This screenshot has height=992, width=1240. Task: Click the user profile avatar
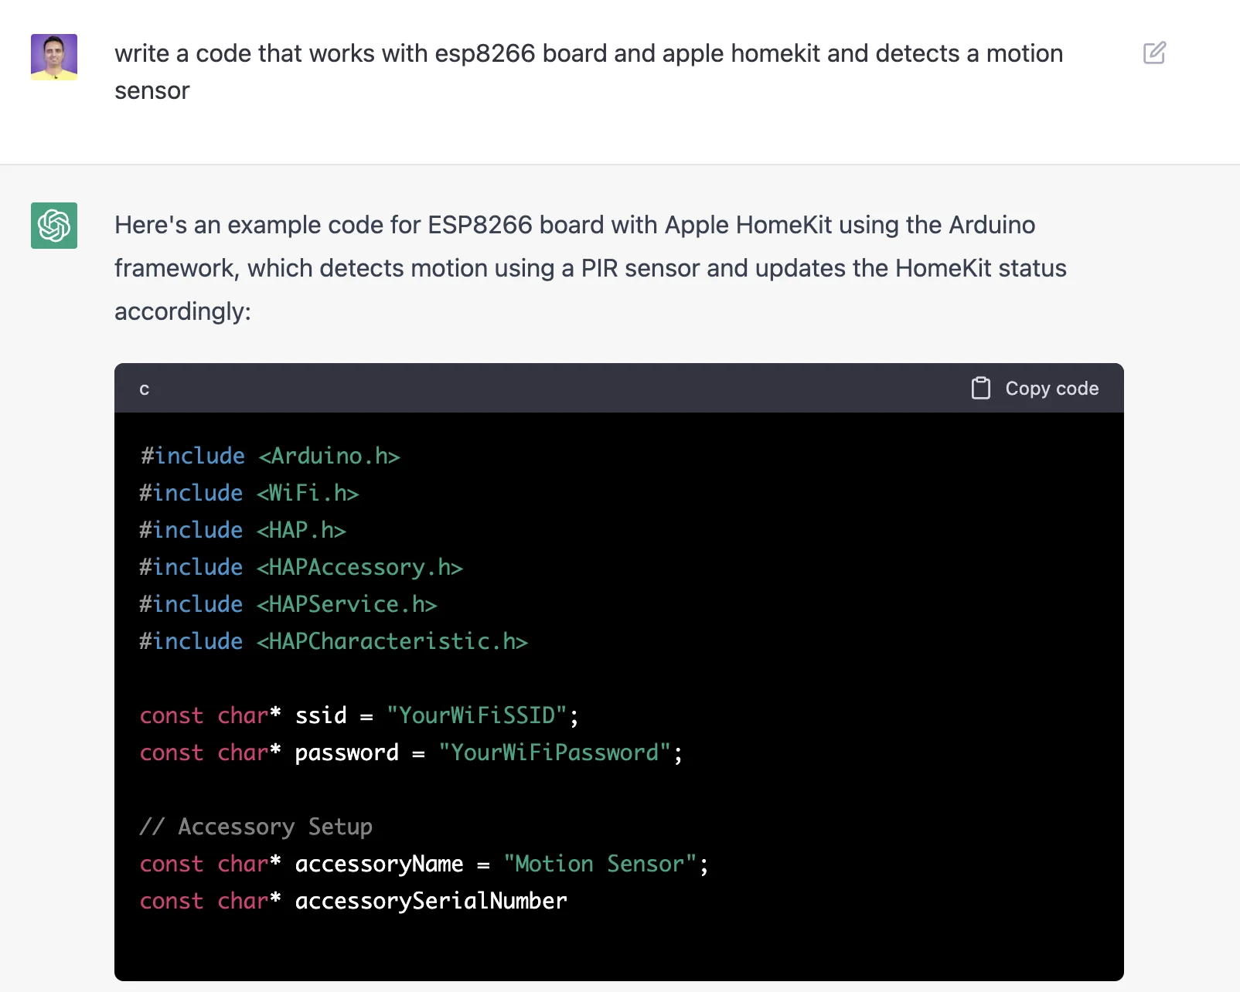(x=54, y=57)
